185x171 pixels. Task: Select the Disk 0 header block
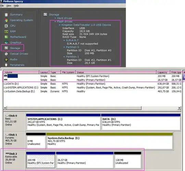click(14, 122)
